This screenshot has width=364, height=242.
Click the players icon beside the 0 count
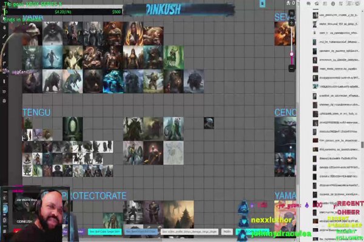(288, 3)
